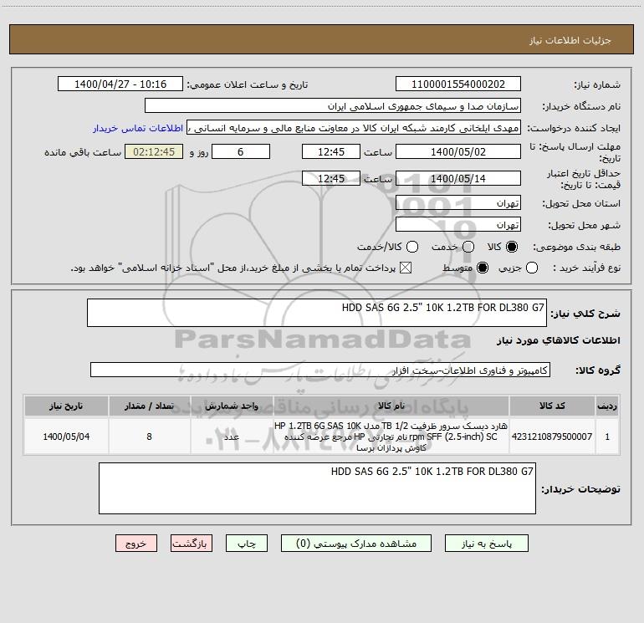The height and width of the screenshot is (623, 644).
Task: Click the واحد شمارش column header
Action: point(232,406)
